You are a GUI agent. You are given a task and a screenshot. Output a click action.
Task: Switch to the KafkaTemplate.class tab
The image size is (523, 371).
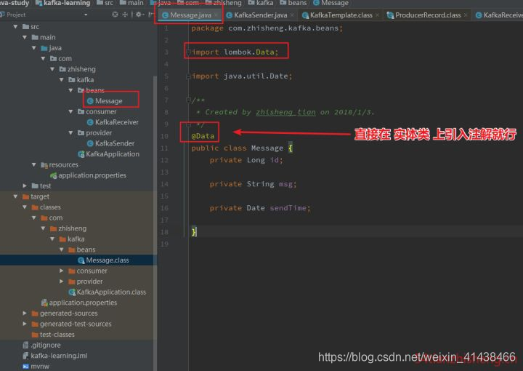pyautogui.click(x=341, y=15)
